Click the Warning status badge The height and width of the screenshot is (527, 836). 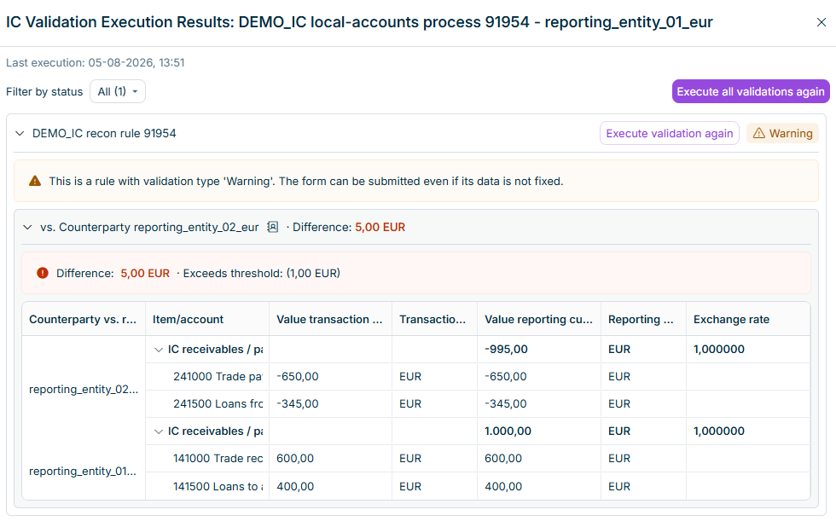[x=782, y=133]
